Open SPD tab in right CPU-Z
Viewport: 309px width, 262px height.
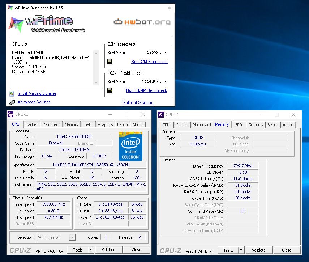[x=239, y=125]
